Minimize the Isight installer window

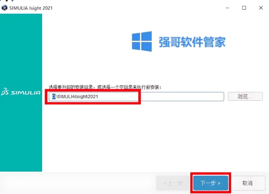click(x=227, y=8)
